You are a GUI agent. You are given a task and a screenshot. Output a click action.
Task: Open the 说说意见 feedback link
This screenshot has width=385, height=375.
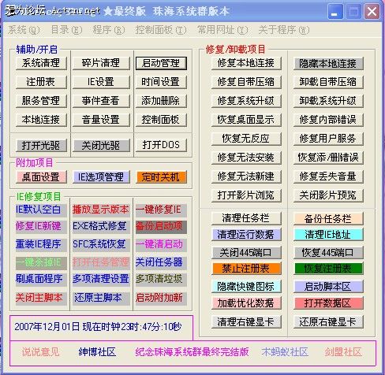[x=40, y=352]
